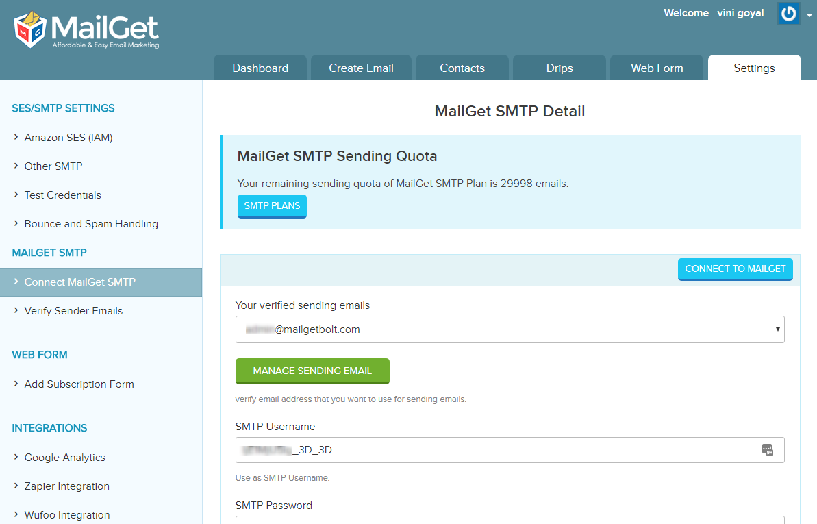The height and width of the screenshot is (524, 817).
Task: Go to Test Credentials
Action: point(62,195)
